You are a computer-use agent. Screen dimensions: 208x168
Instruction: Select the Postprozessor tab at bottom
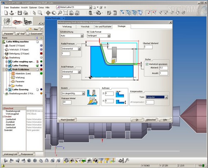point(27,154)
